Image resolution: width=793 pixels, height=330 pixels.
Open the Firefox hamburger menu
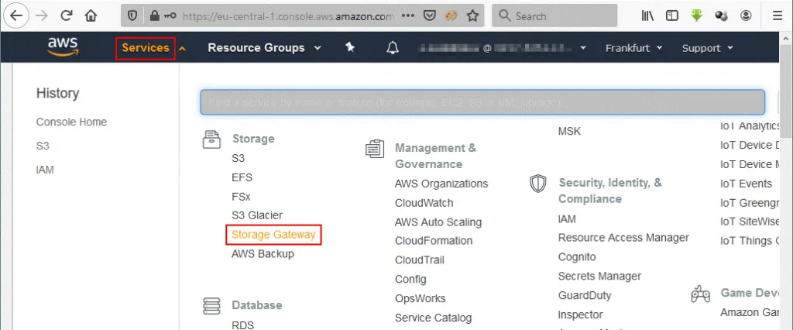[x=777, y=15]
